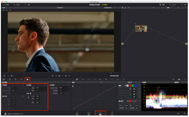Open the Power Window palette
This screenshot has width=189, height=117.
click(89, 79)
